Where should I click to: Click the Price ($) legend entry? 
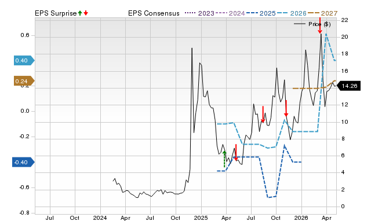[x=312, y=24]
